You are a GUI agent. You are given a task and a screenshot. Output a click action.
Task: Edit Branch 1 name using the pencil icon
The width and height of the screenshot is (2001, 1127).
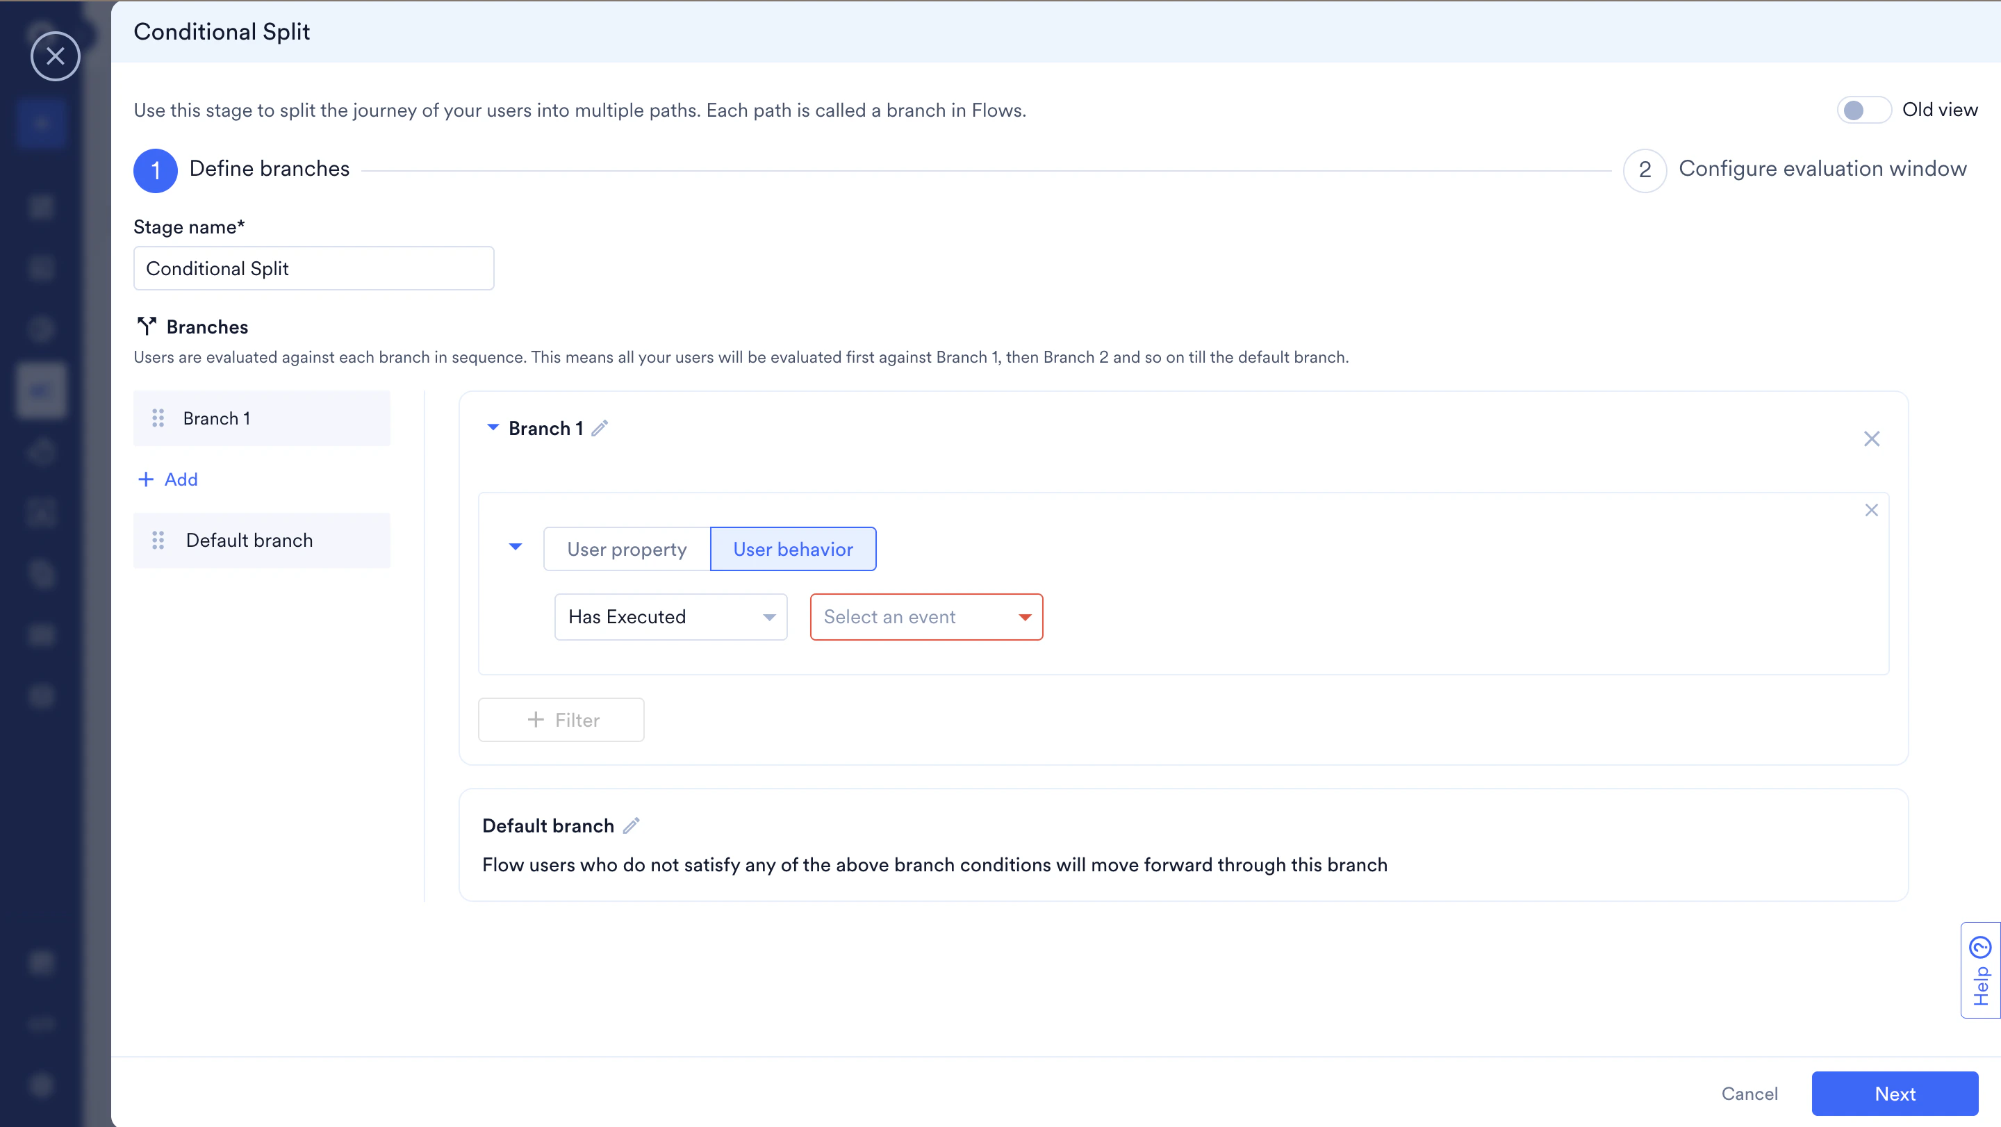[600, 427]
